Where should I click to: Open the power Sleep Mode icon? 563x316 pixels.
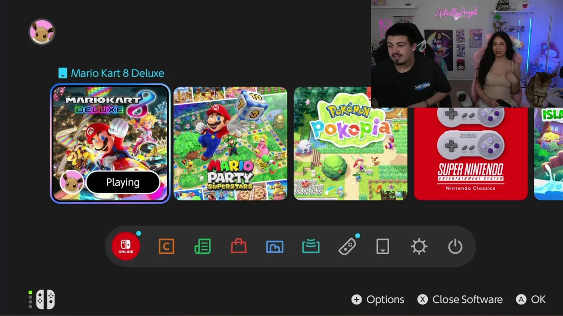pos(455,246)
